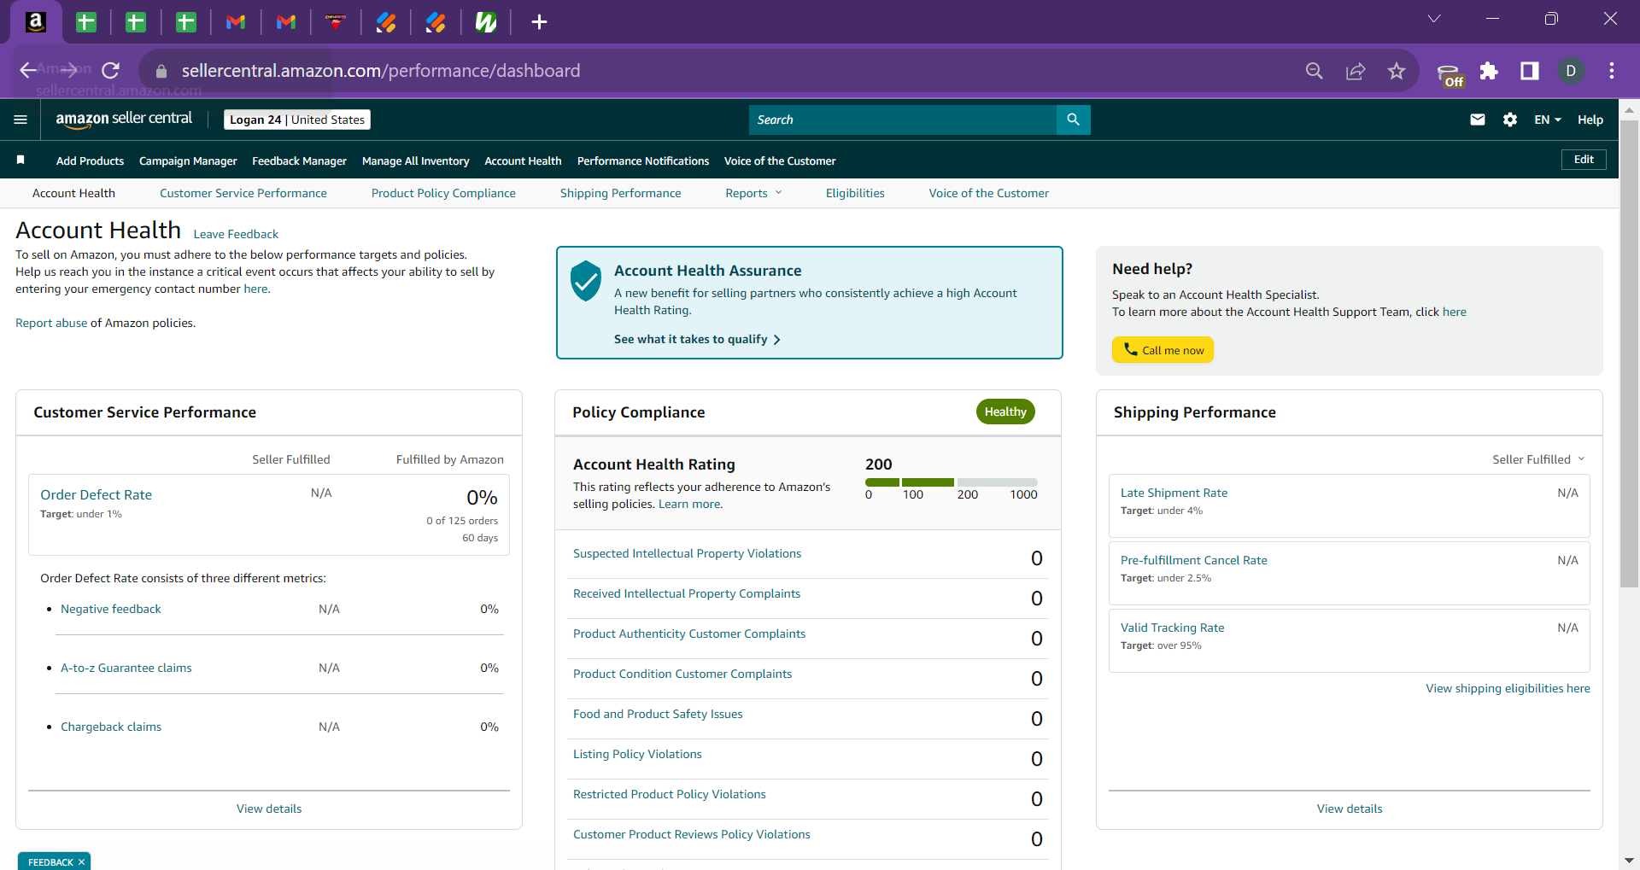This screenshot has width=1640, height=870.
Task: Switch to the first Gmail tab
Action: 236,22
